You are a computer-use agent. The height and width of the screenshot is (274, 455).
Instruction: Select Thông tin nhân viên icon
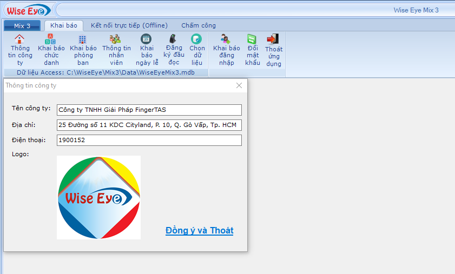pos(116,39)
